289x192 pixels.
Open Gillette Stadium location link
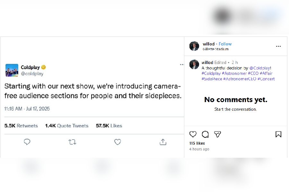215,49
